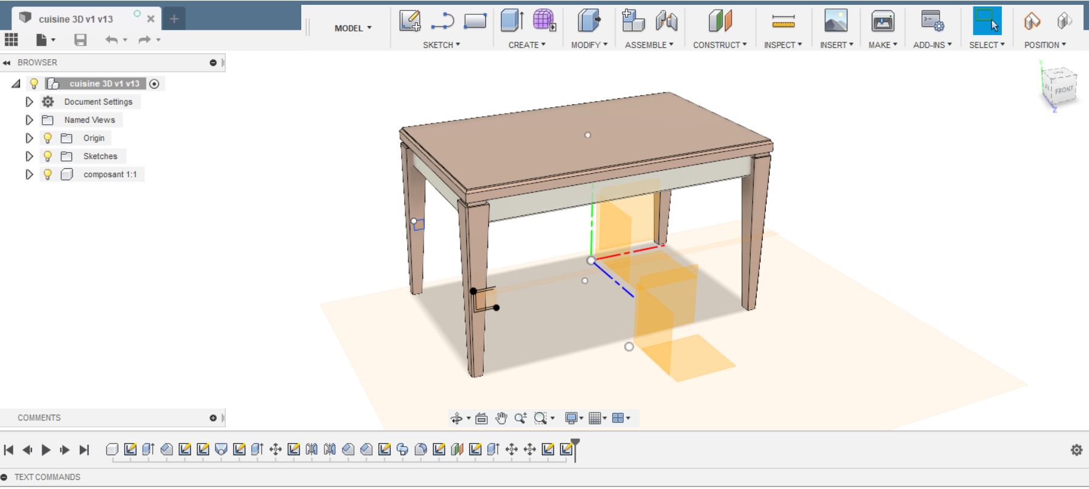Click the New Component icon
The height and width of the screenshot is (489, 1089).
click(x=633, y=21)
